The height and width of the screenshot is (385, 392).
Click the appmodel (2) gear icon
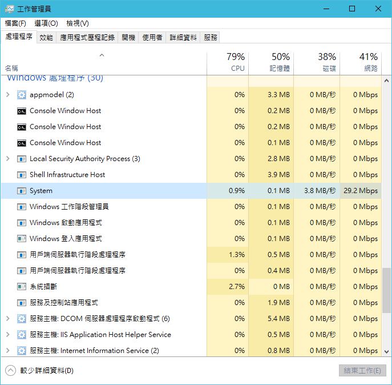point(22,95)
